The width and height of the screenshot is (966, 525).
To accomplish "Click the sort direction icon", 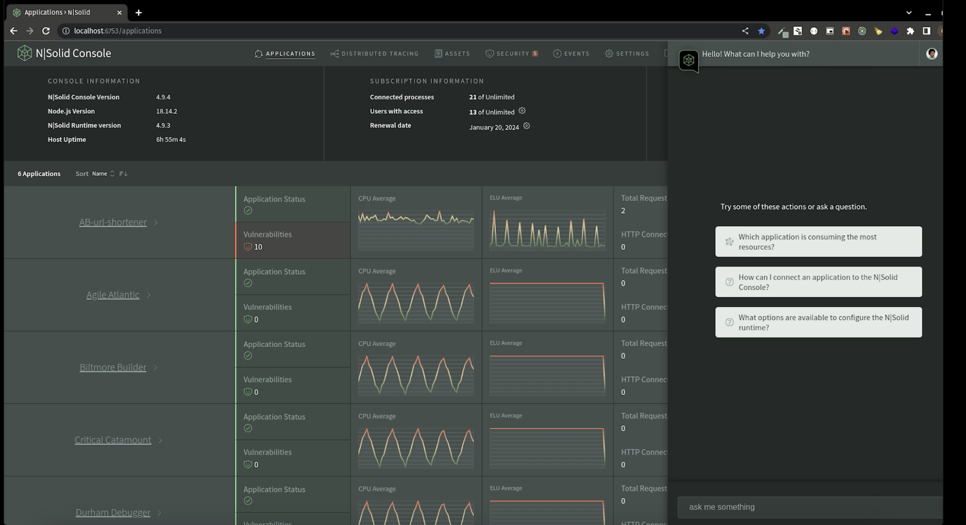I will tap(123, 173).
